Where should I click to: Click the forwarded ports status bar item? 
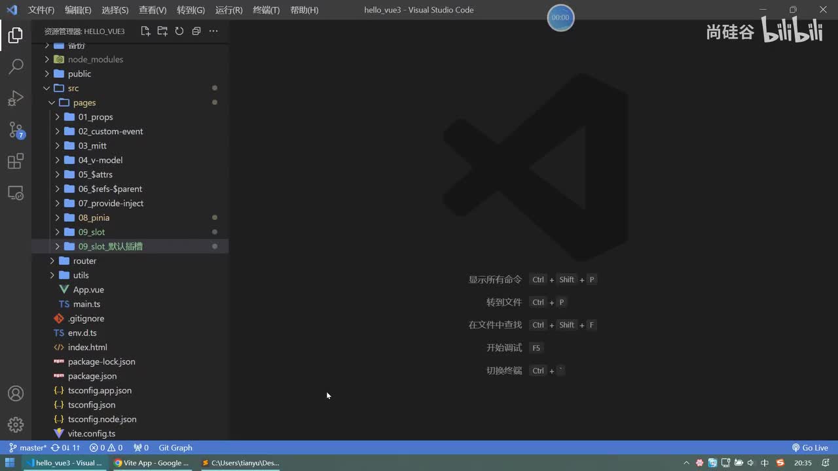(141, 448)
